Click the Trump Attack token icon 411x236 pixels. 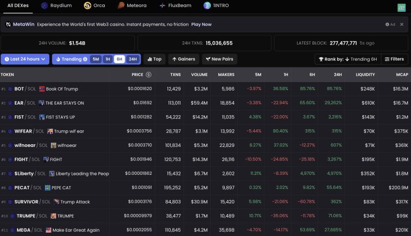click(x=56, y=202)
